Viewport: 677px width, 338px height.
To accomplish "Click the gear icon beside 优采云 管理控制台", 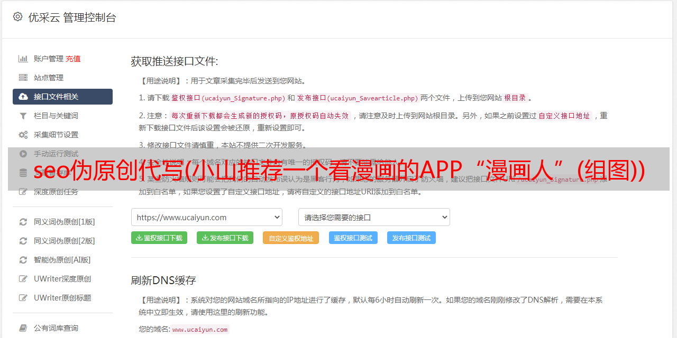I will coord(18,17).
